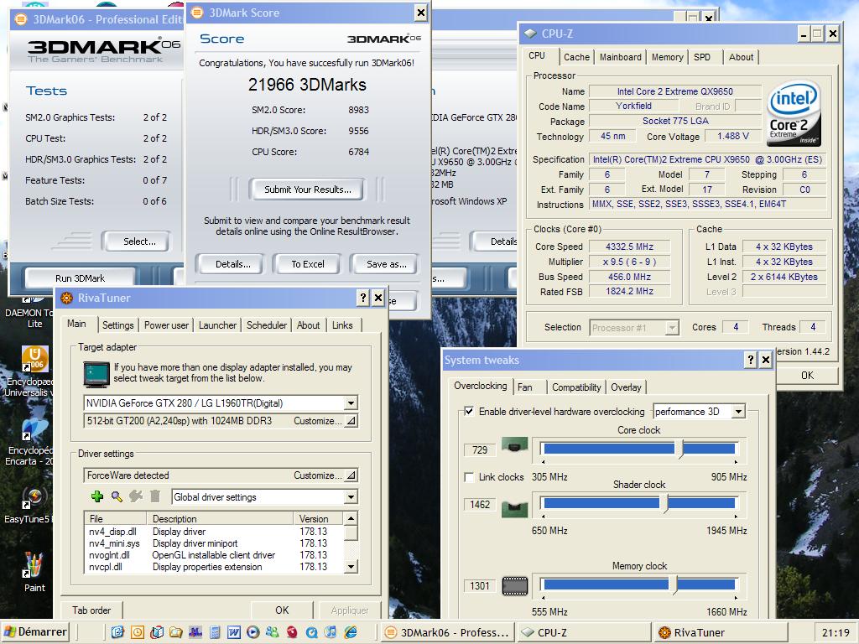Screen dimensions: 859x644
Task: Switch to the Mainboard tab in CPU-Z
Action: (x=620, y=57)
